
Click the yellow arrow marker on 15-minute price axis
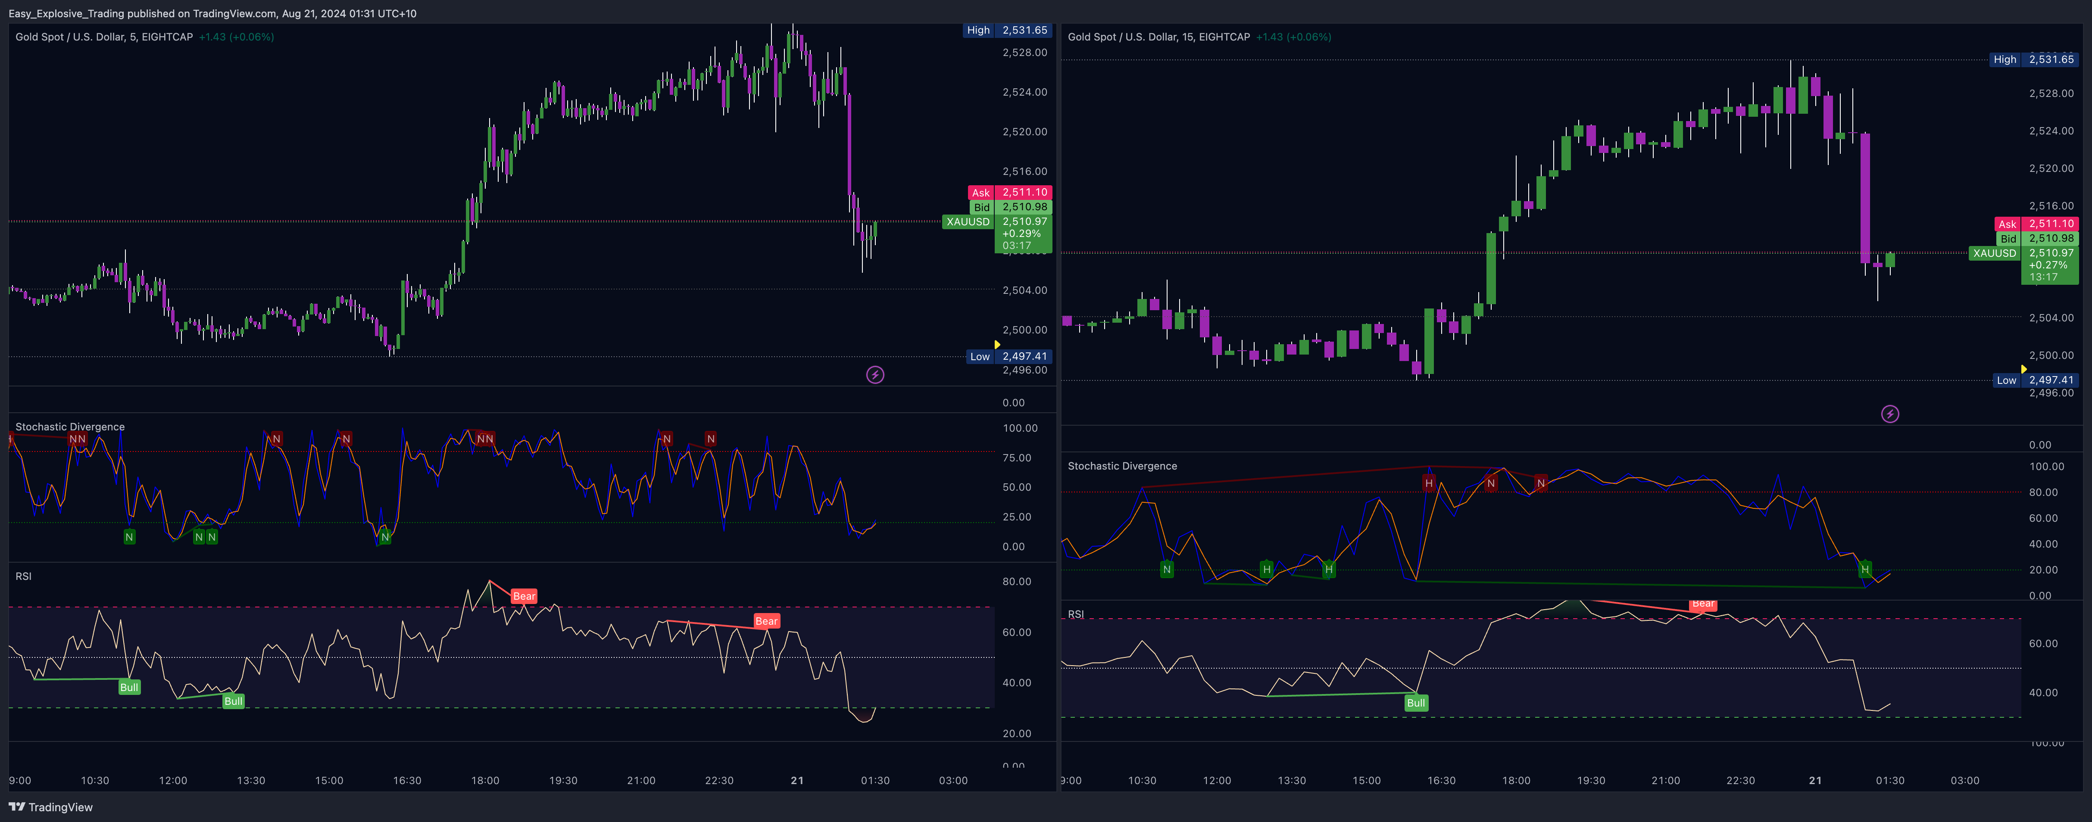[2023, 369]
